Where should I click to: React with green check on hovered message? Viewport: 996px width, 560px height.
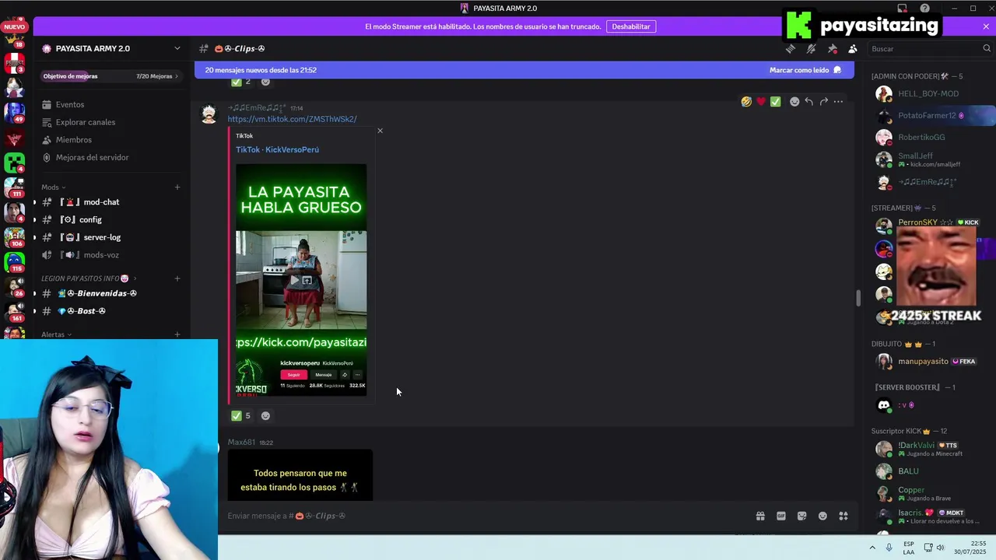coord(775,102)
